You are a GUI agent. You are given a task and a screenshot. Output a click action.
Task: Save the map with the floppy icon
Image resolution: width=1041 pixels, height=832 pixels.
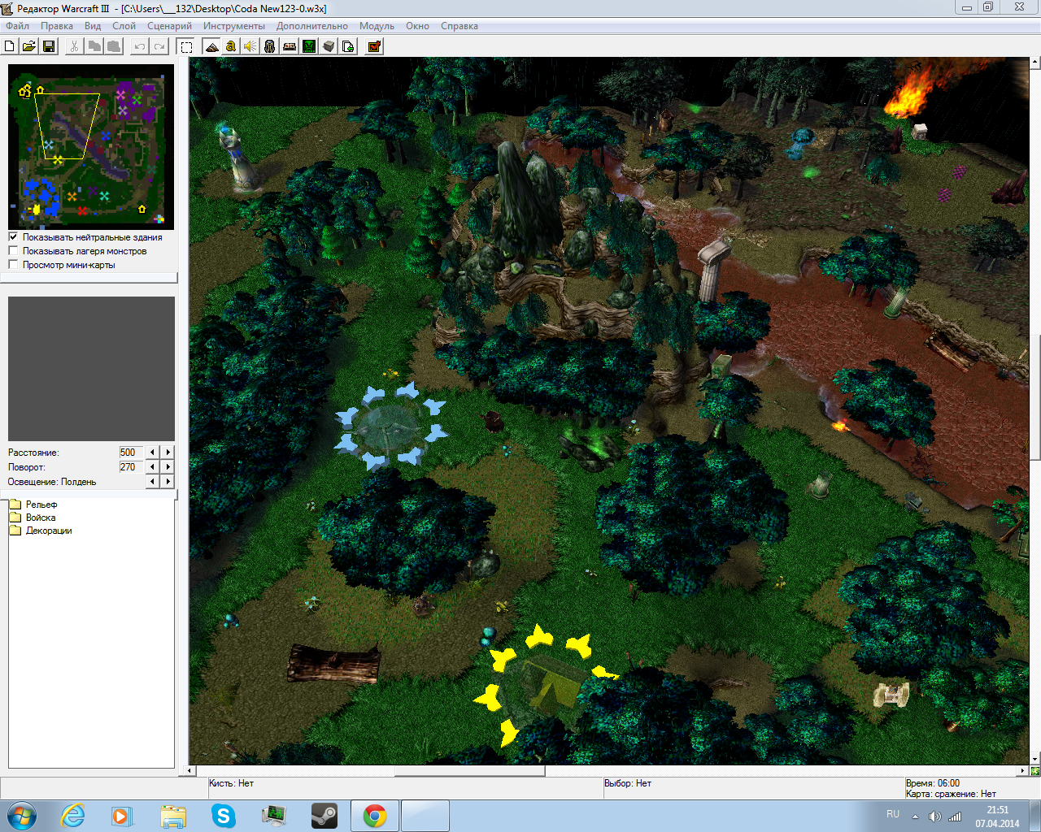tap(49, 46)
